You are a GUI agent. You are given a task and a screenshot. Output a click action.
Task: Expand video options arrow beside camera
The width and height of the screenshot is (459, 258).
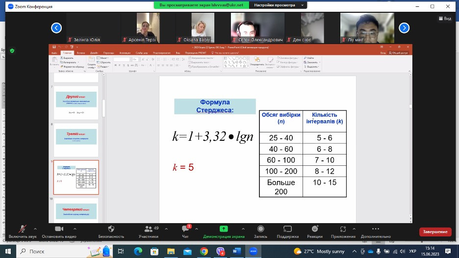point(75,229)
